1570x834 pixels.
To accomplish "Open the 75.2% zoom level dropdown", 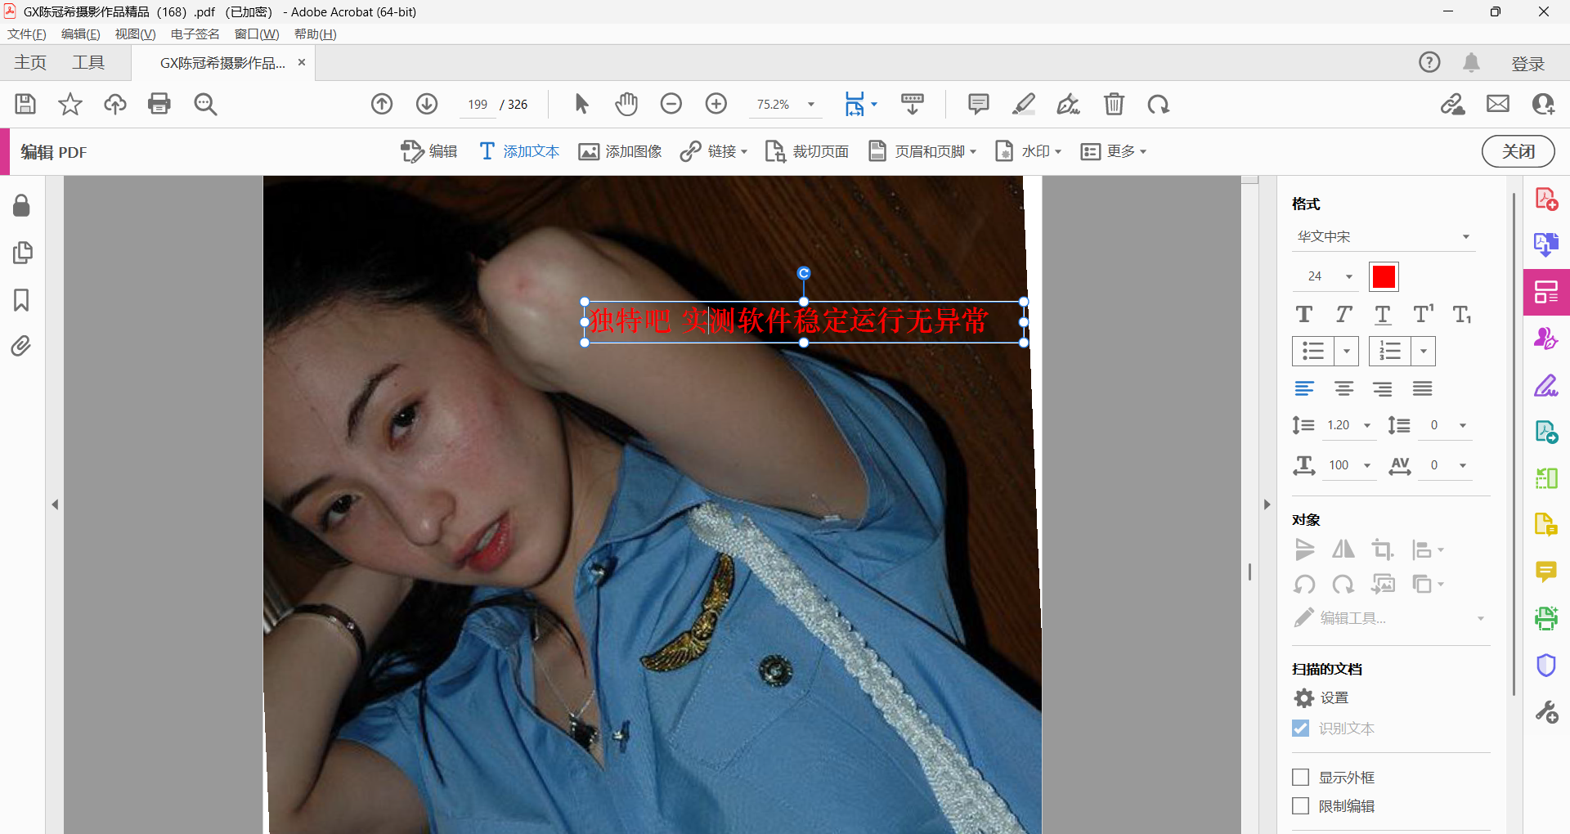I will point(811,105).
